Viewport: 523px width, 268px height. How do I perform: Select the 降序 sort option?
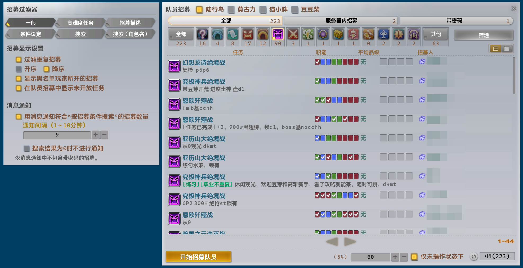[x=46, y=69]
